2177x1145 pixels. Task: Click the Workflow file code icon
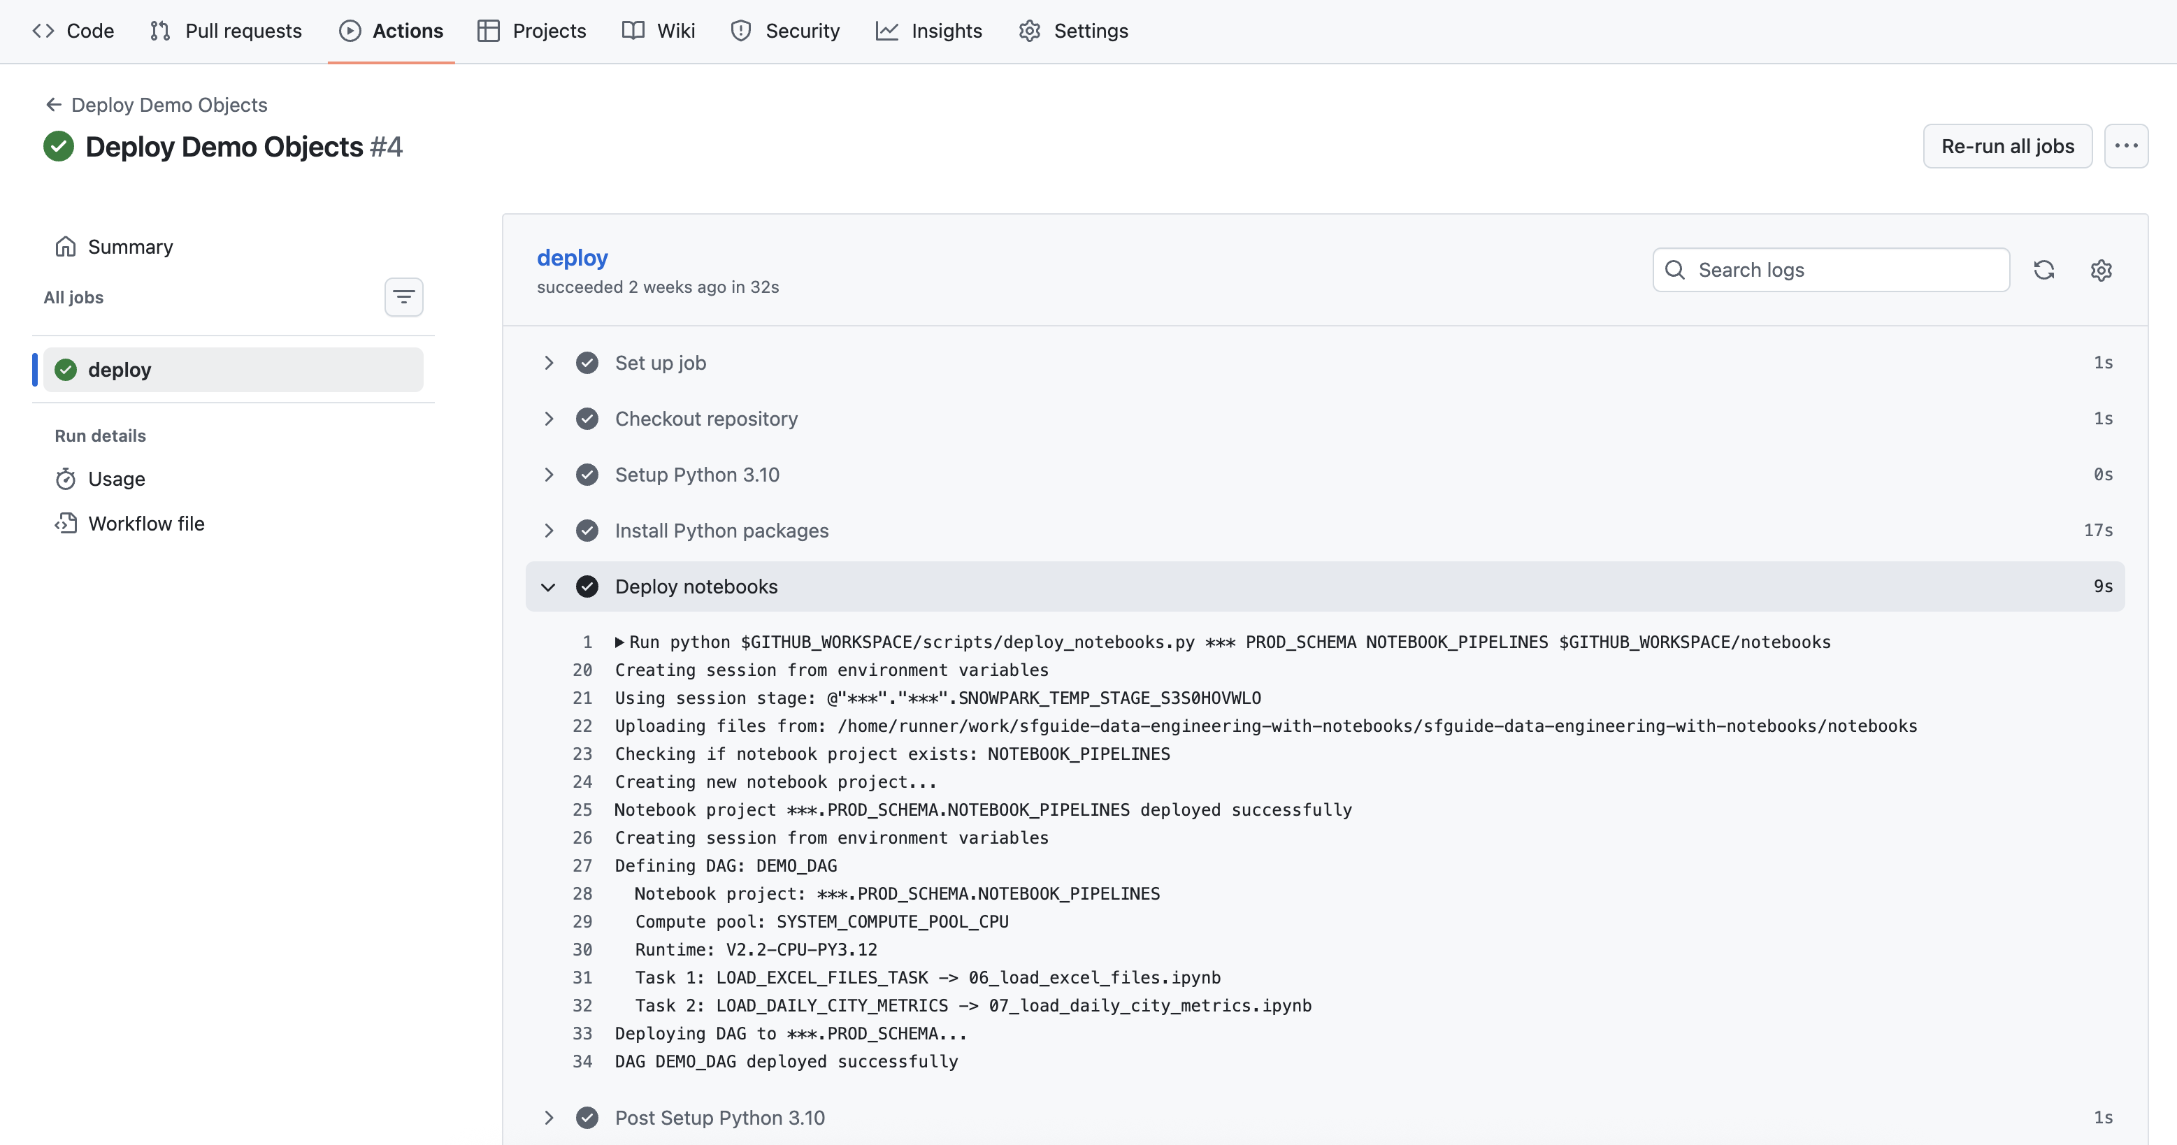click(x=65, y=524)
